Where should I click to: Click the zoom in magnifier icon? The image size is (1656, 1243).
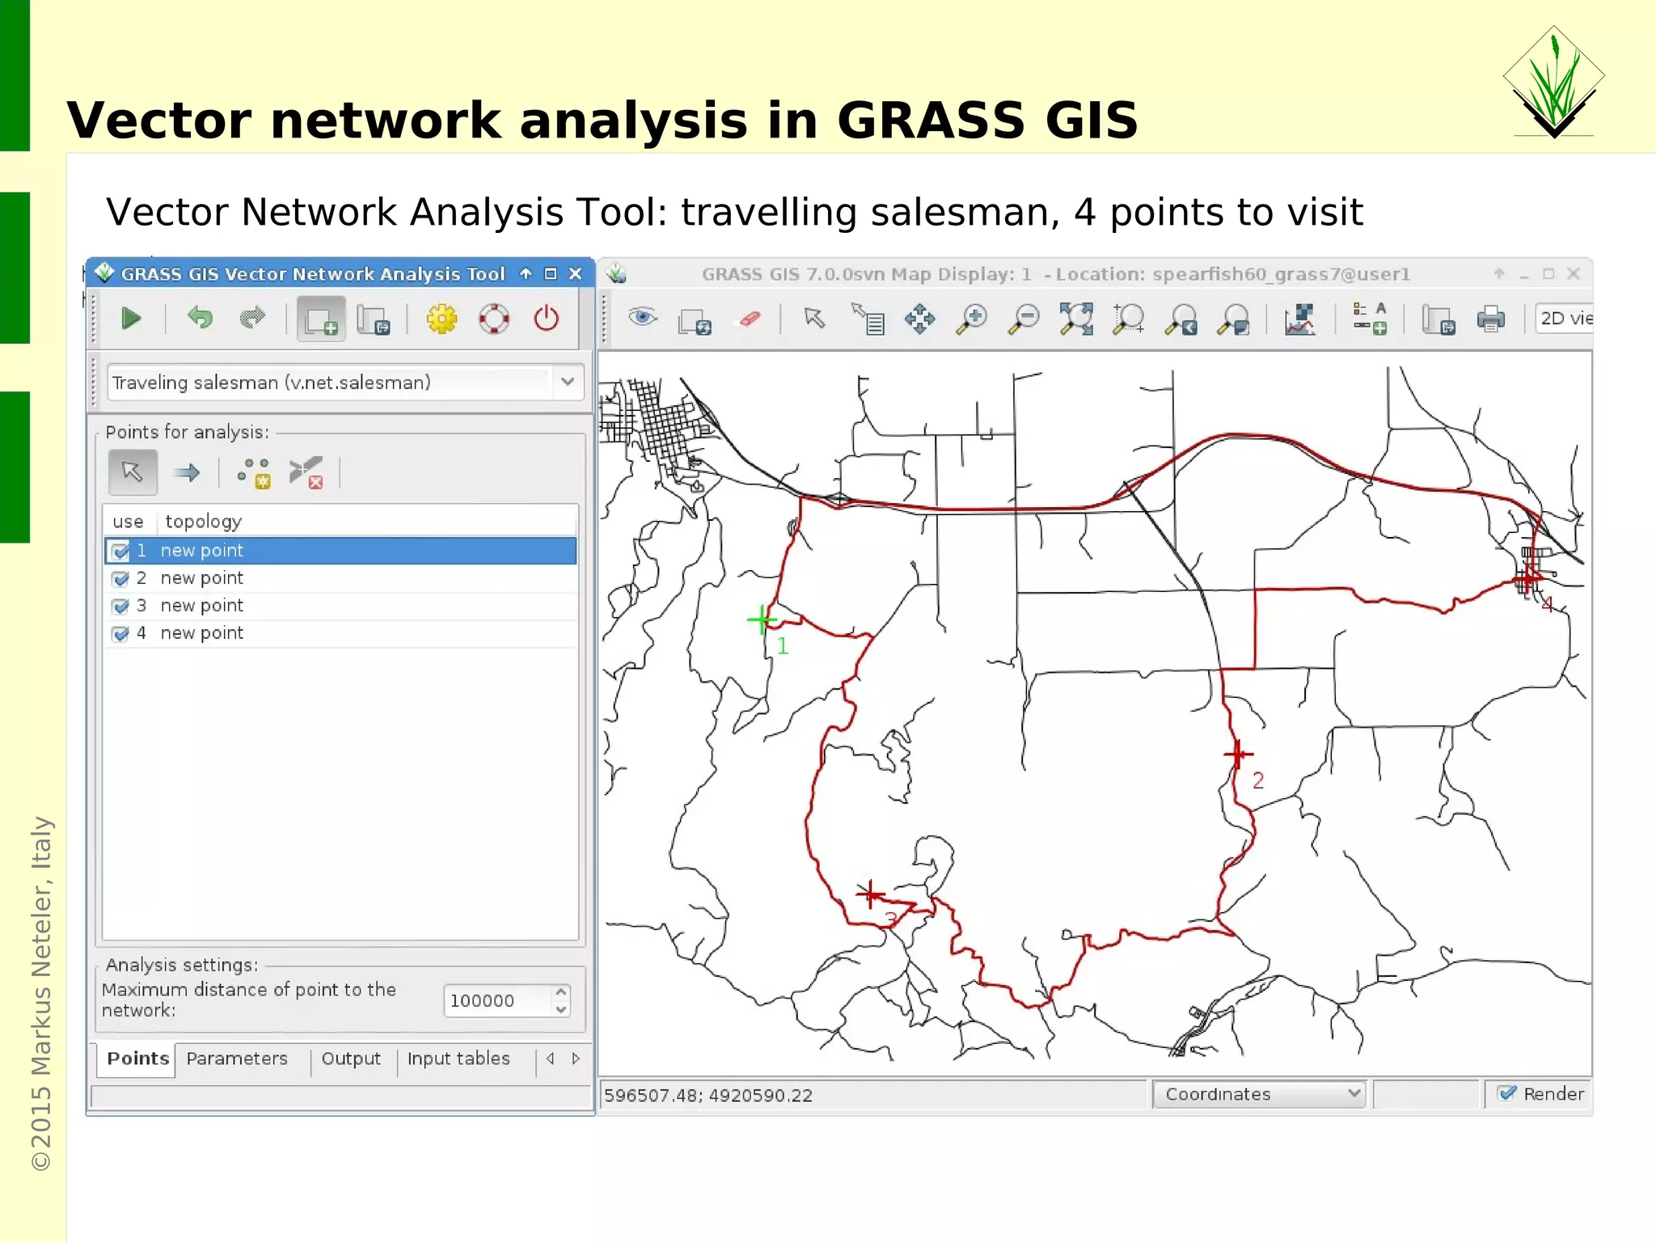972,319
